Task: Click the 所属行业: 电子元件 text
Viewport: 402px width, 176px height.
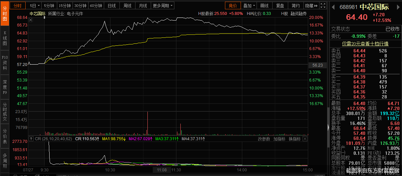Action: click(66, 14)
